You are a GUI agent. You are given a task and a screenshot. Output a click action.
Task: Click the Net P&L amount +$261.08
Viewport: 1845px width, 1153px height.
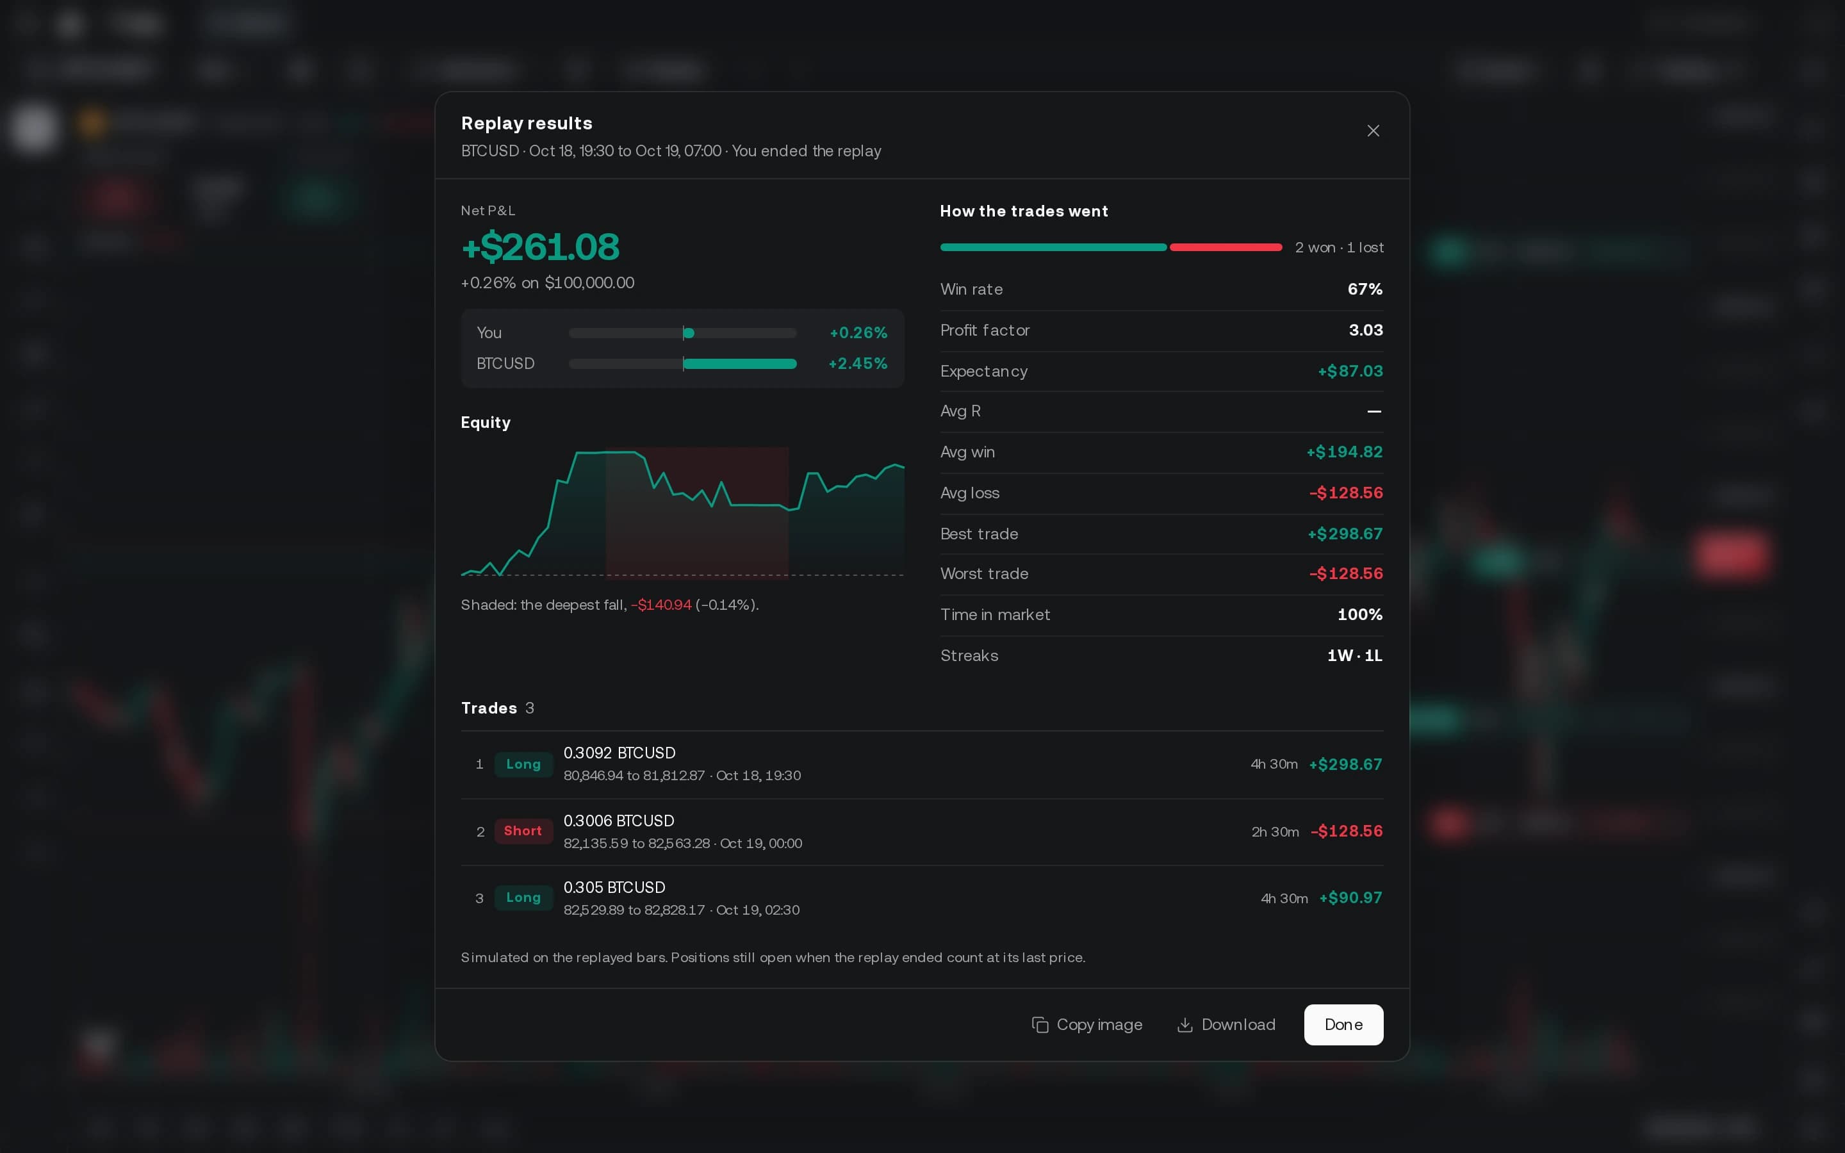(x=540, y=247)
